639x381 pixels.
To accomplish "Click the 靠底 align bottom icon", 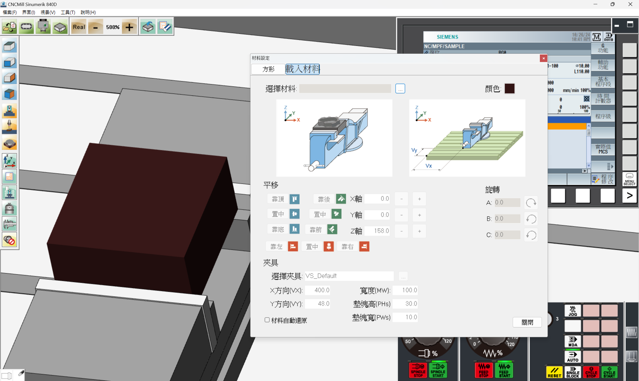I will [295, 229].
